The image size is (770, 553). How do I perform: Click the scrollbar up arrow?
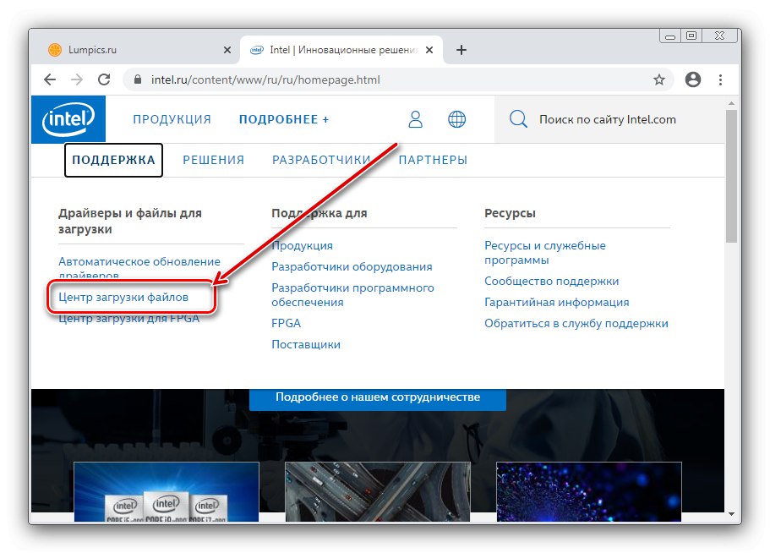pos(731,103)
